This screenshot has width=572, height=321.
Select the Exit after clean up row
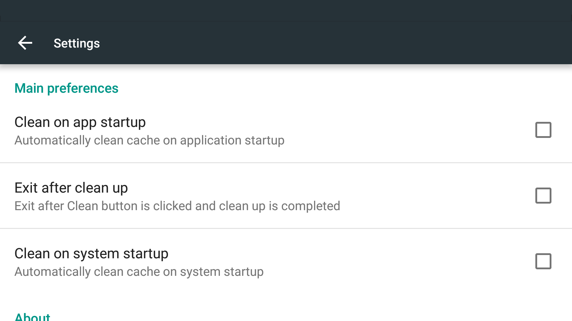(x=209, y=196)
